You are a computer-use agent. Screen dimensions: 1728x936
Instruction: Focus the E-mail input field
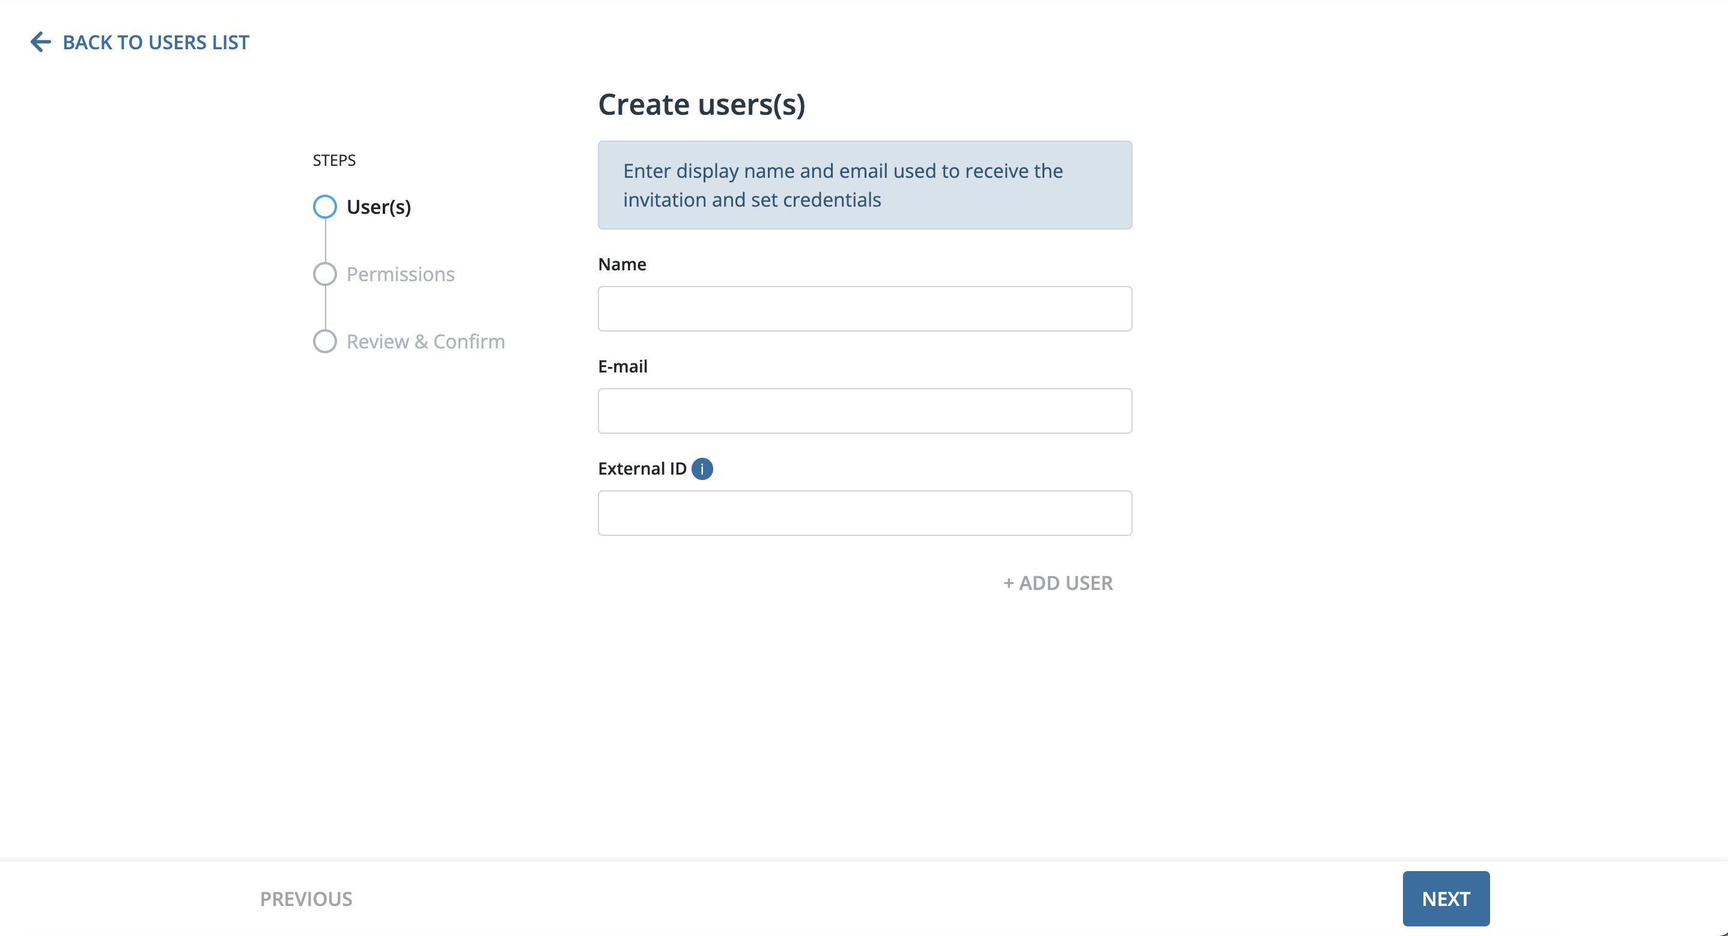coord(865,411)
